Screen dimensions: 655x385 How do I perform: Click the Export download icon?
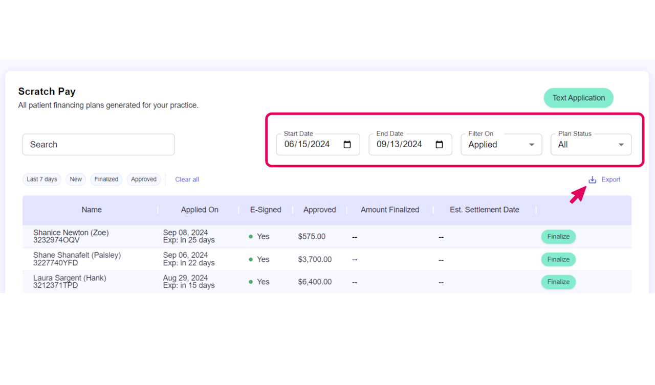592,179
